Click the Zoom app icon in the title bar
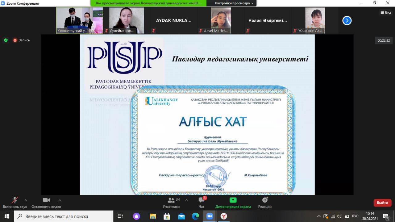Image resolution: width=395 pixels, height=222 pixels. coord(3,3)
